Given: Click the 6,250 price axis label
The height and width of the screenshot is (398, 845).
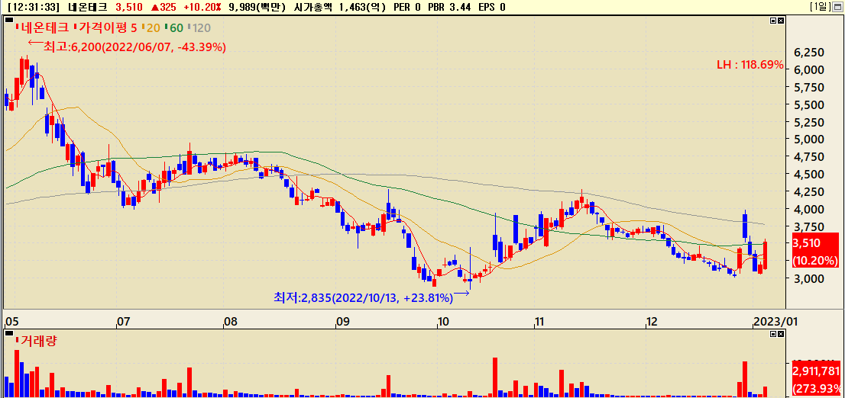Looking at the screenshot, I should (x=810, y=52).
